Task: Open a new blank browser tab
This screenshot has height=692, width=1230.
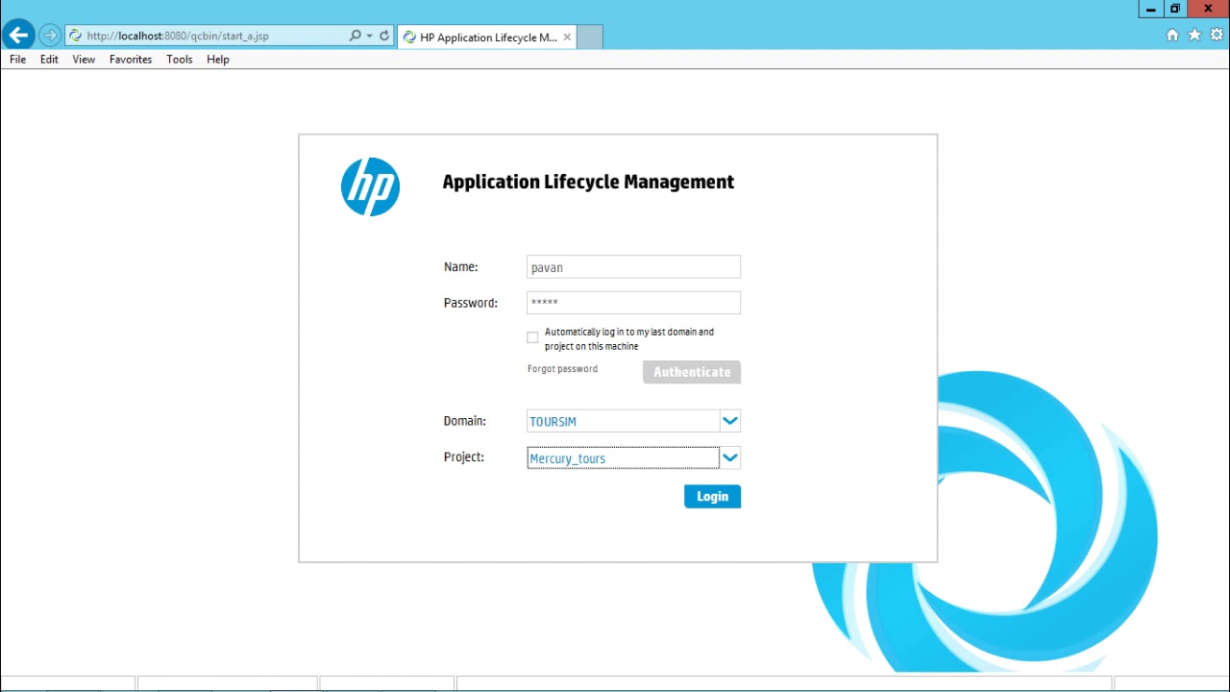Action: tap(590, 37)
